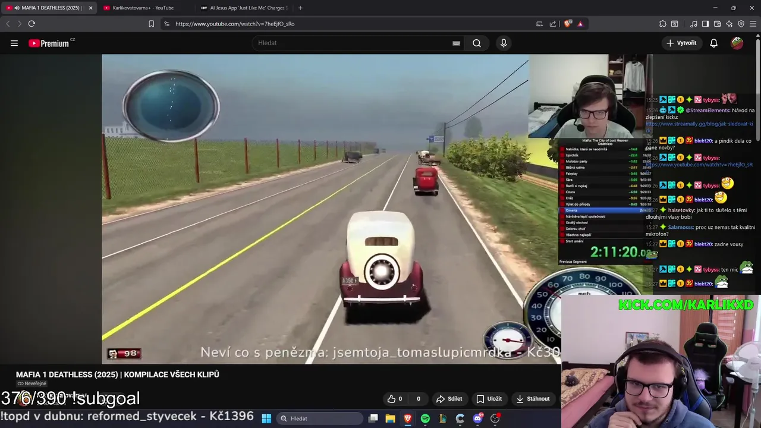
Task: Mute the MAFIA 1 DEATHLESS tab audio
Action: pos(17,8)
